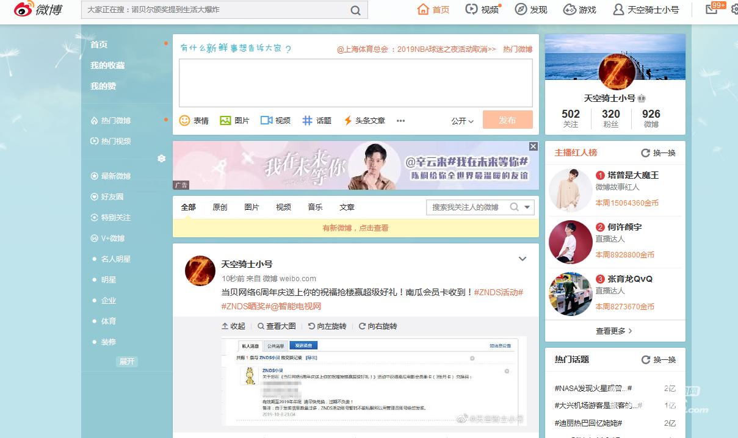Image resolution: width=738 pixels, height=438 pixels.
Task: Open #ZNDS活动# hashtag link
Action: pyautogui.click(x=498, y=292)
